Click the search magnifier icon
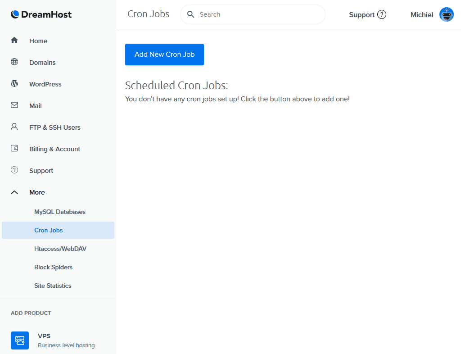461x354 pixels. 191,14
